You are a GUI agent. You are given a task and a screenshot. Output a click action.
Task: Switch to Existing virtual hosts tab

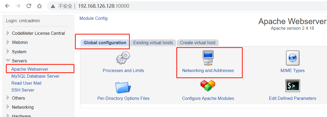click(x=153, y=43)
